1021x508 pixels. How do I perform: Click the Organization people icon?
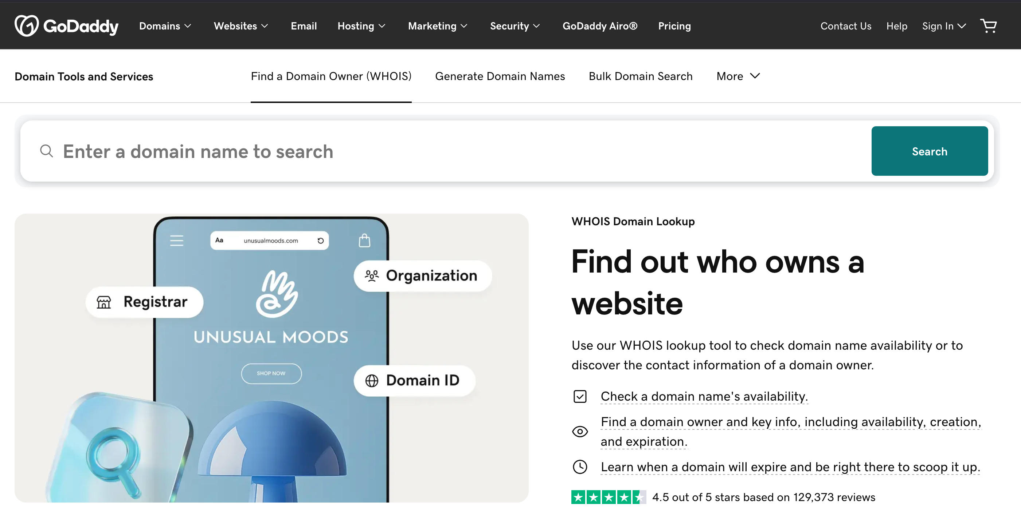(371, 275)
